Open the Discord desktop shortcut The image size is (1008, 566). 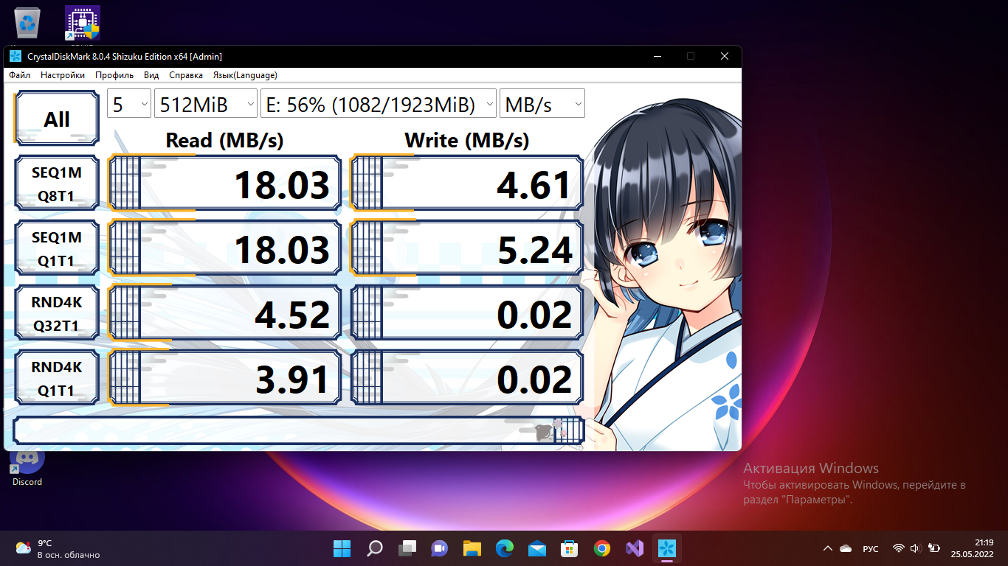[x=27, y=463]
